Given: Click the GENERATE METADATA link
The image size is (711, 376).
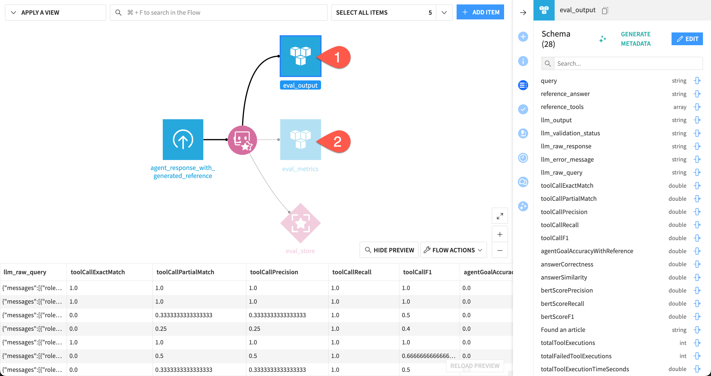Looking at the screenshot, I should [636, 39].
